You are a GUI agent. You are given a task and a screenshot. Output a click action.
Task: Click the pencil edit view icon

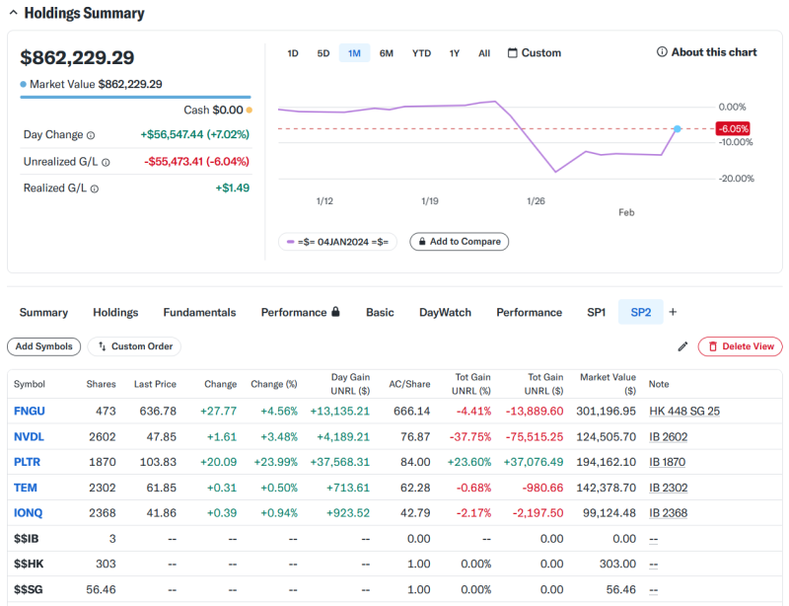[682, 346]
